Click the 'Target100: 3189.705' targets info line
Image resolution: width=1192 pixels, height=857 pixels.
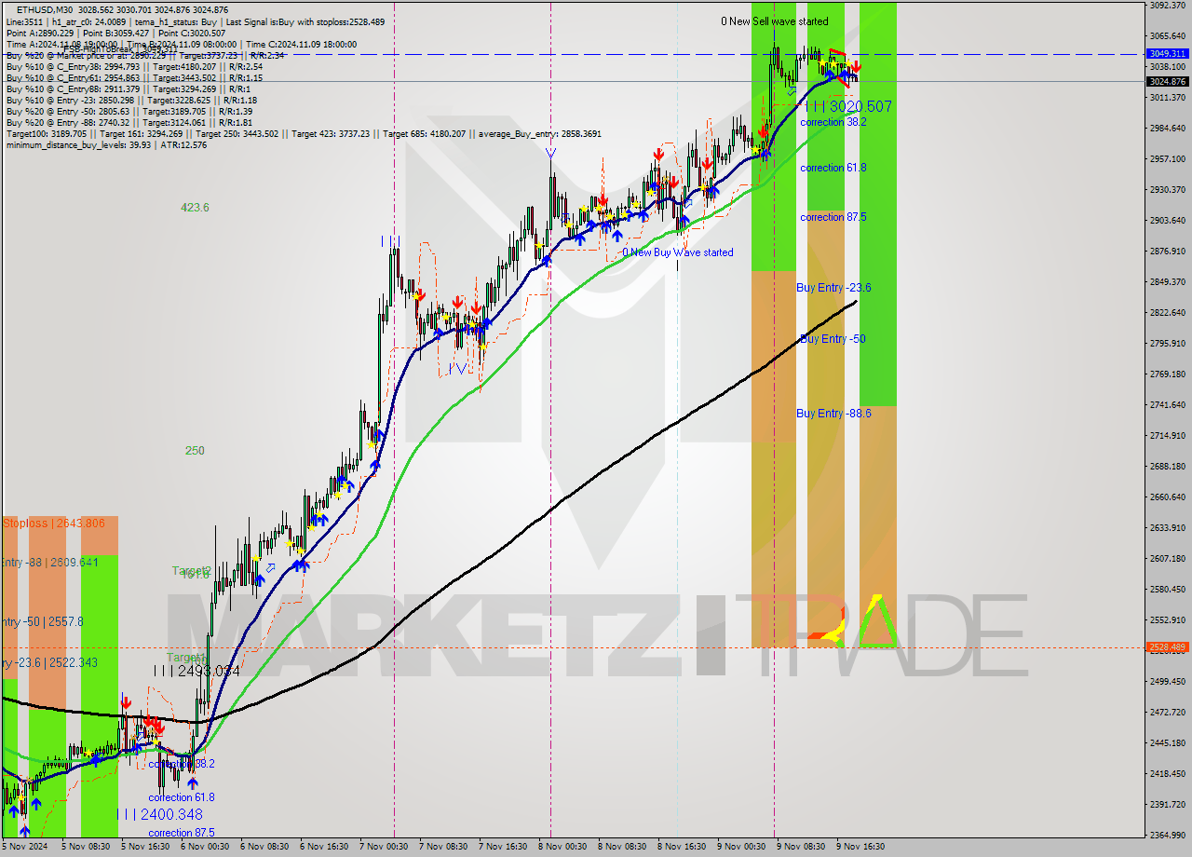(303, 133)
